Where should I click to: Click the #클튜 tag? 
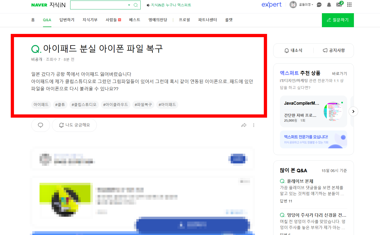[x=60, y=105]
